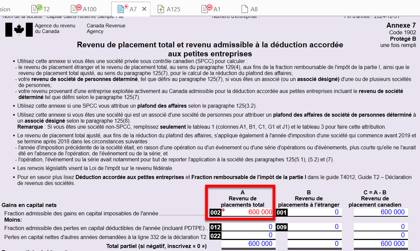Click column C value 600 000 in gains row

(381, 212)
